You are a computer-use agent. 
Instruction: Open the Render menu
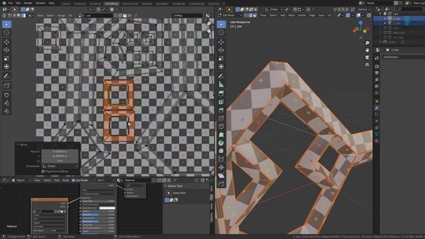click(28, 3)
